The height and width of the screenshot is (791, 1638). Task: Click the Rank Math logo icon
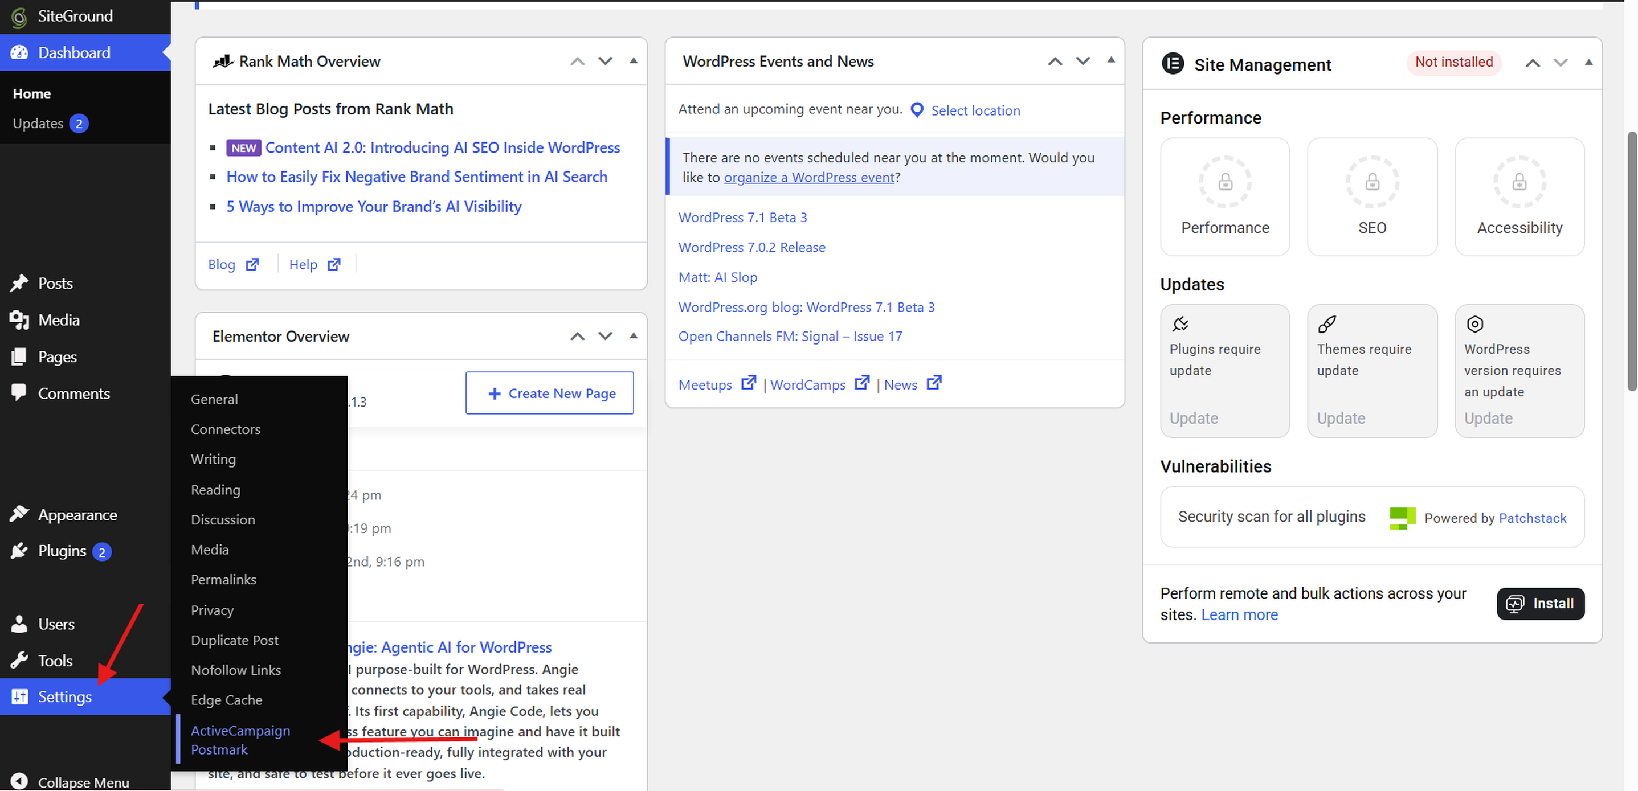click(223, 61)
